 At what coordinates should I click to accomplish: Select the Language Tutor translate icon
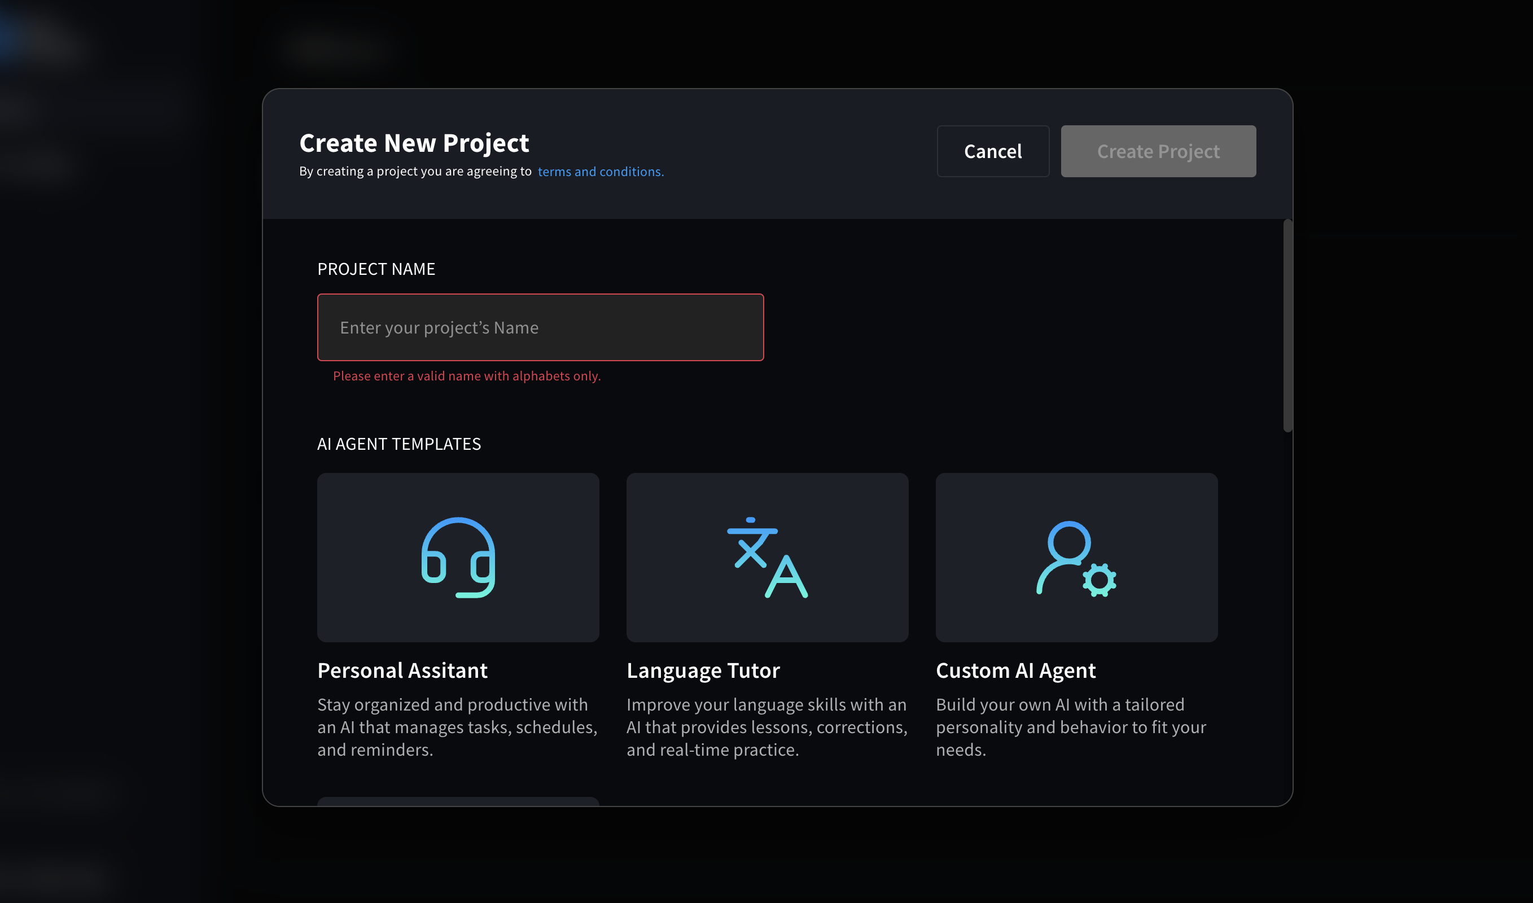click(x=768, y=558)
